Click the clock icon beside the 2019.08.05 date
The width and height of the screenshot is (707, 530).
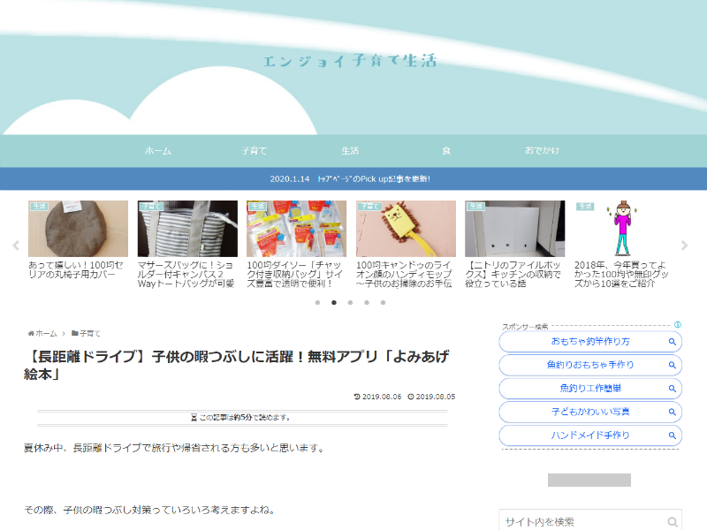(x=412, y=397)
